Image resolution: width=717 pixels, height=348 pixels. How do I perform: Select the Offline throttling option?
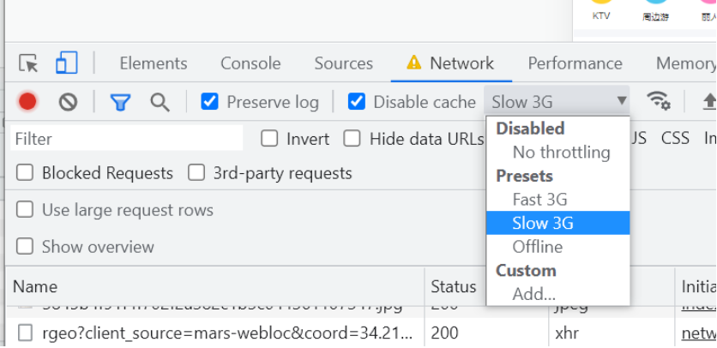[538, 247]
